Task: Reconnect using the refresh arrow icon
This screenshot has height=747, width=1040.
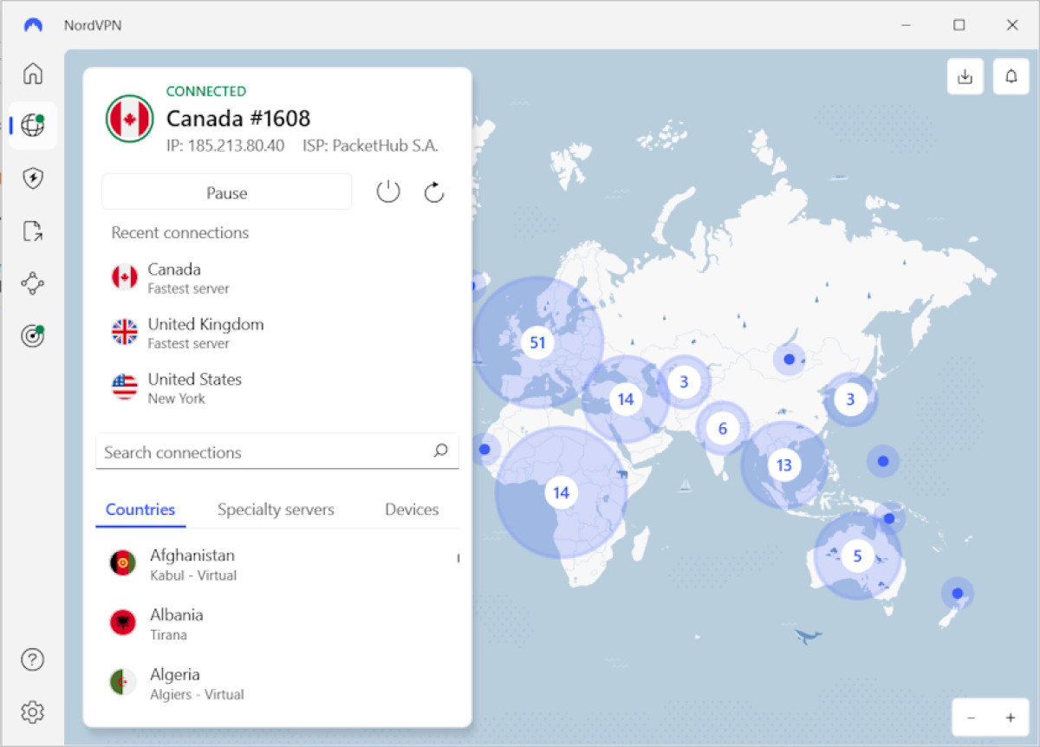Action: point(434,192)
